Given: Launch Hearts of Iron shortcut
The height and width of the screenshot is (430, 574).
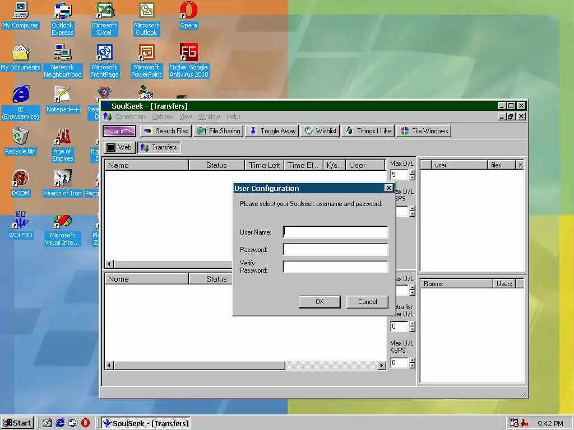Looking at the screenshot, I should pyautogui.click(x=62, y=184).
